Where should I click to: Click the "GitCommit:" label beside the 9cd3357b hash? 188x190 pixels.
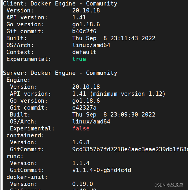pyautogui.click(x=27, y=149)
